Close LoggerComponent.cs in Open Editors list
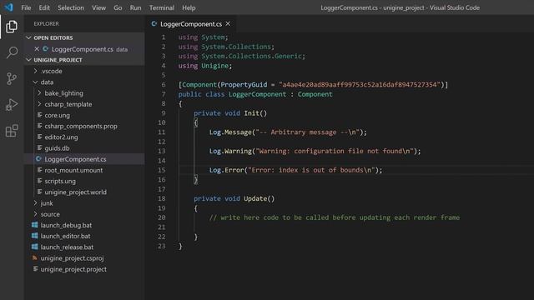The image size is (534, 300). click(37, 49)
